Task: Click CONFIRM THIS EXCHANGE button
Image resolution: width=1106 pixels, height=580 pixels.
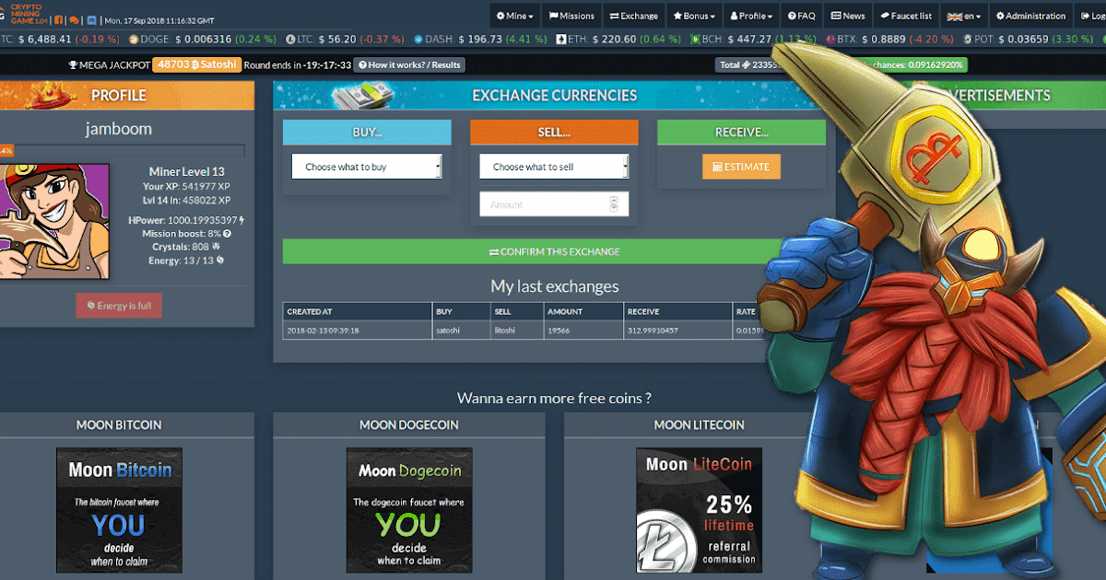Action: [554, 251]
